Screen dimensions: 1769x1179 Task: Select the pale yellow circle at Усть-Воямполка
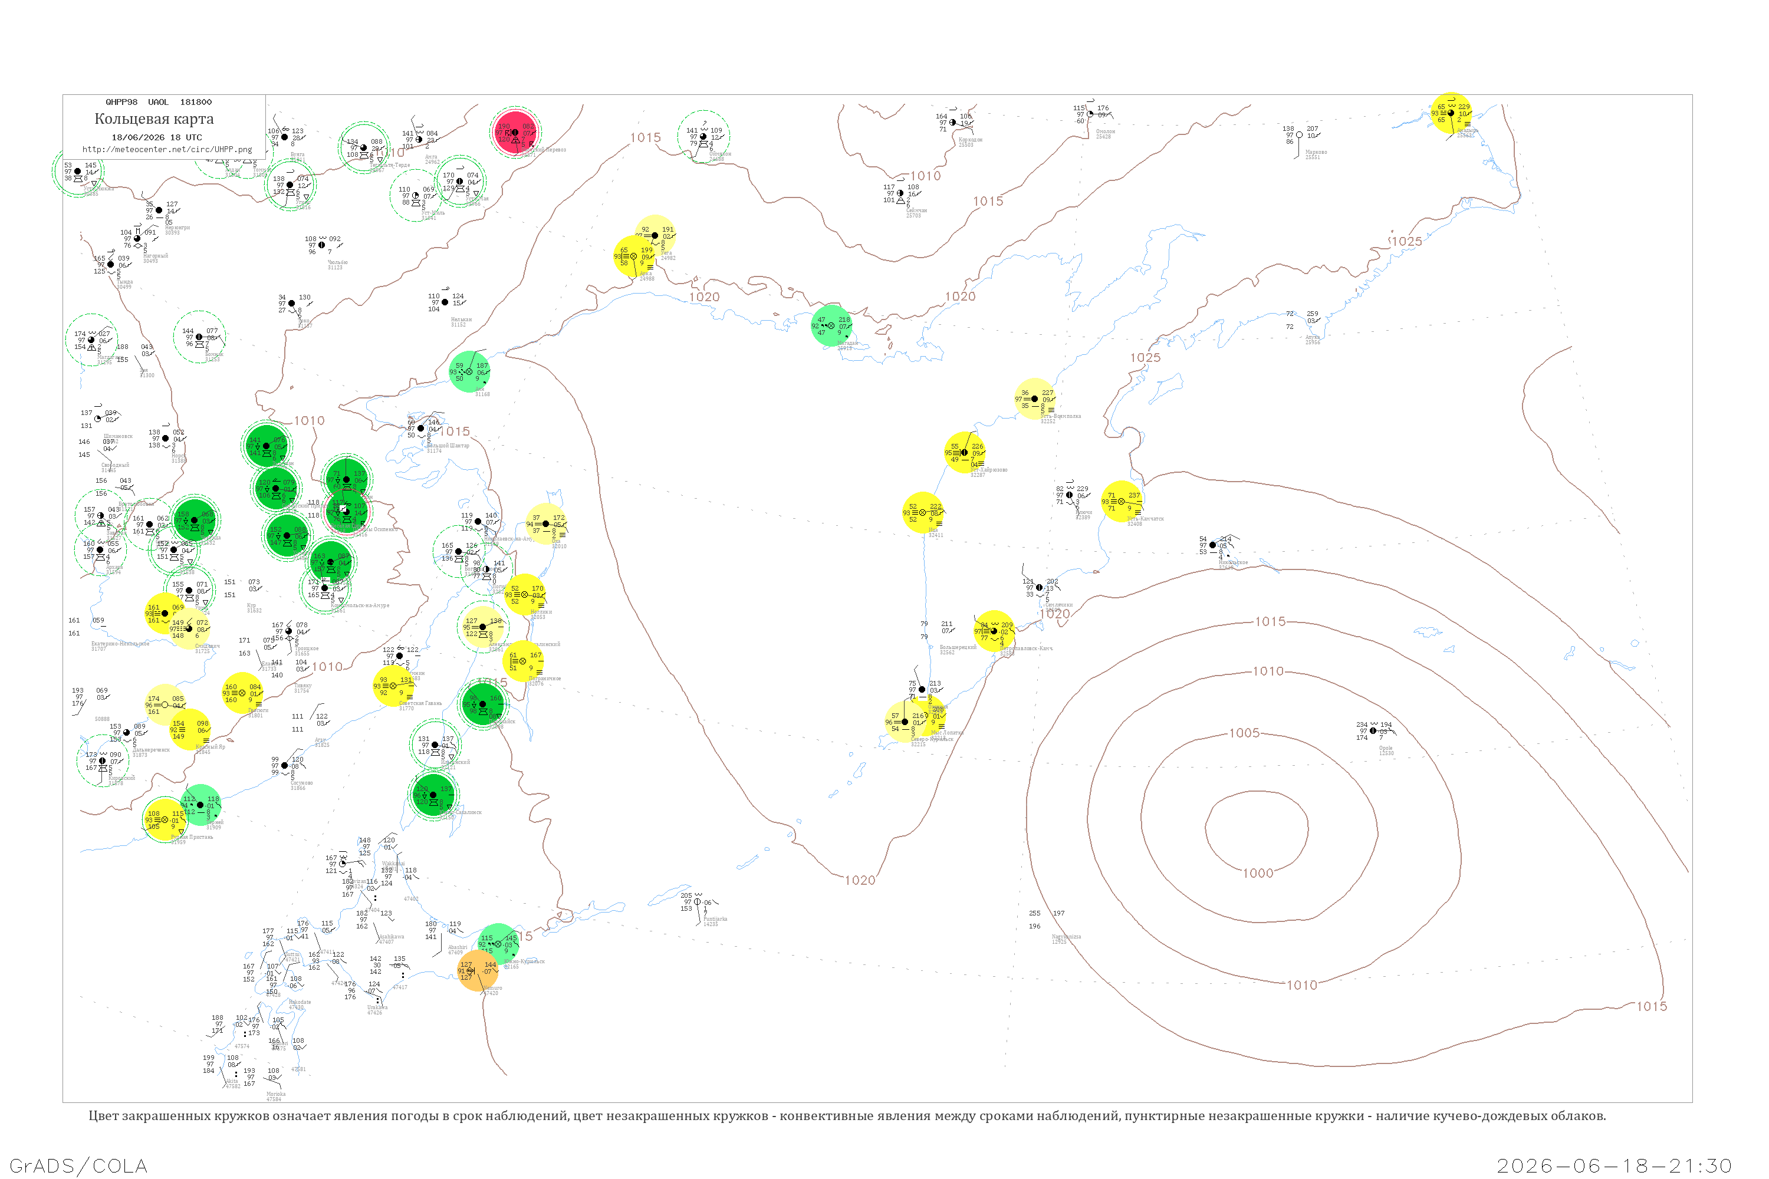pyautogui.click(x=1034, y=399)
